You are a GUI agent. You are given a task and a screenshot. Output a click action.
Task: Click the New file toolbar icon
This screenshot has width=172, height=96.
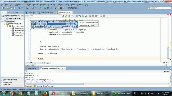(3, 8)
